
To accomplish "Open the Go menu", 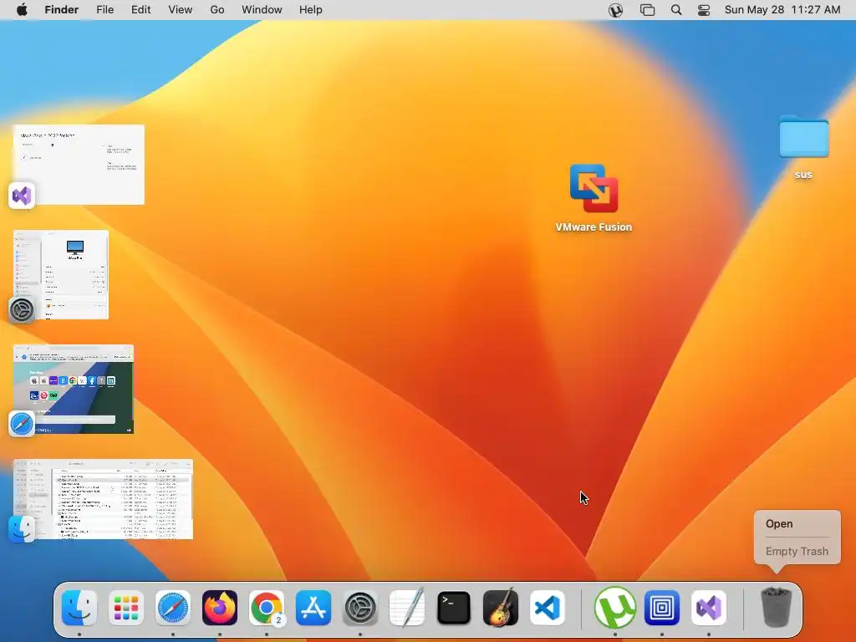I will (x=217, y=10).
